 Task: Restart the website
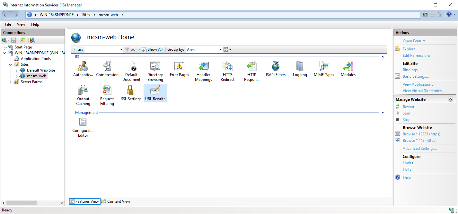[409, 107]
